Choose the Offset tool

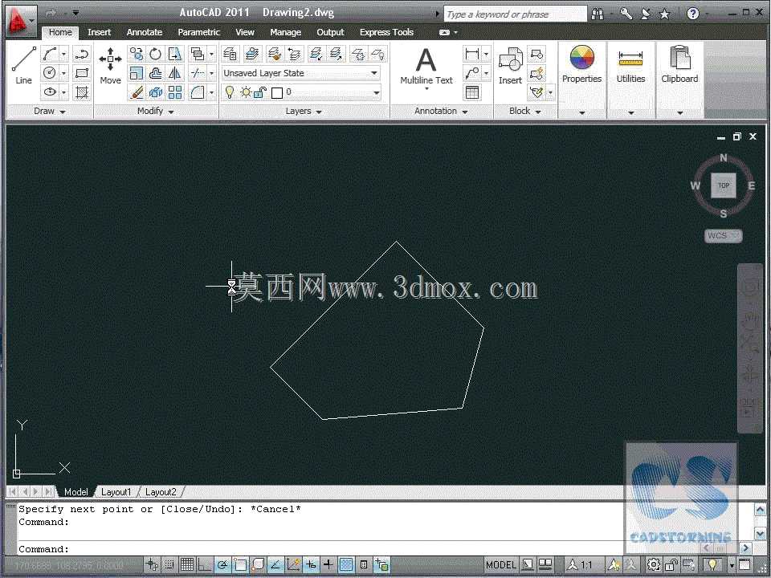(x=155, y=73)
